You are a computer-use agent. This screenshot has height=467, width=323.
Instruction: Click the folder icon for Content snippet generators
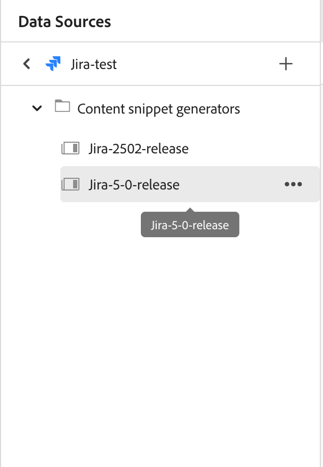[x=62, y=106]
